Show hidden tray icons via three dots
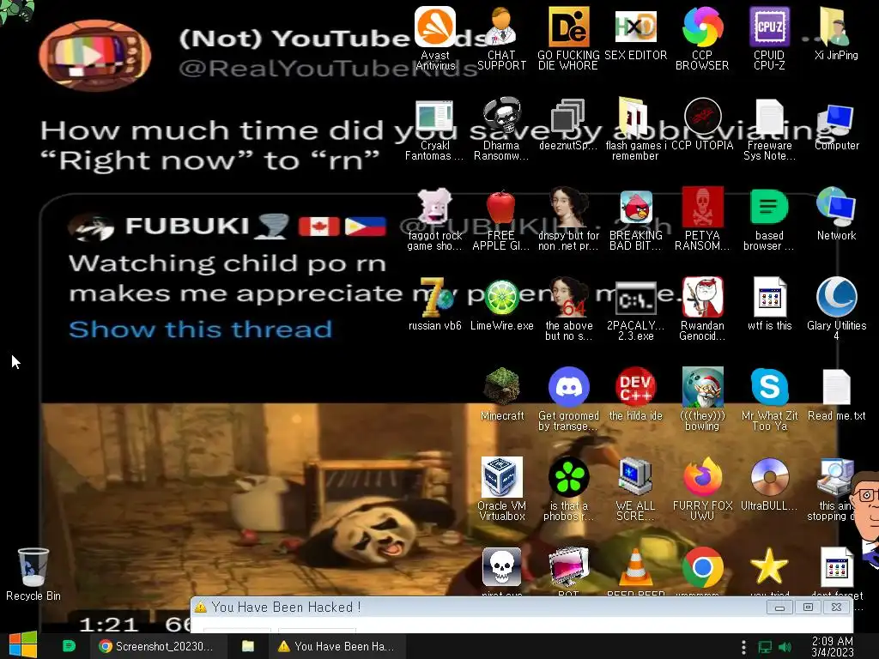 (x=743, y=647)
